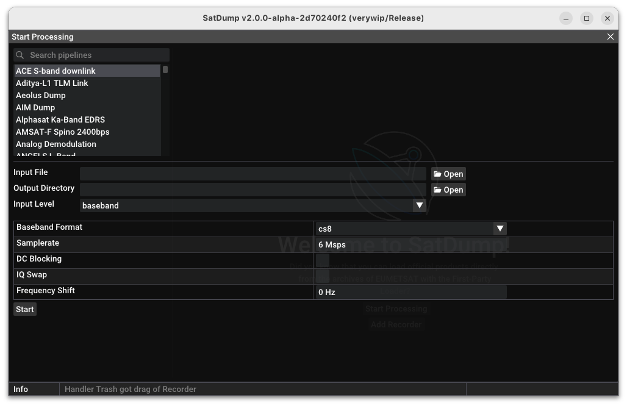Select ACE S-band downlink pipeline
The height and width of the screenshot is (406, 627).
tap(56, 71)
